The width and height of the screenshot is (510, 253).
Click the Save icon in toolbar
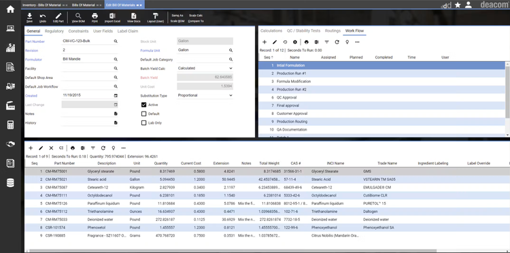[x=29, y=16]
